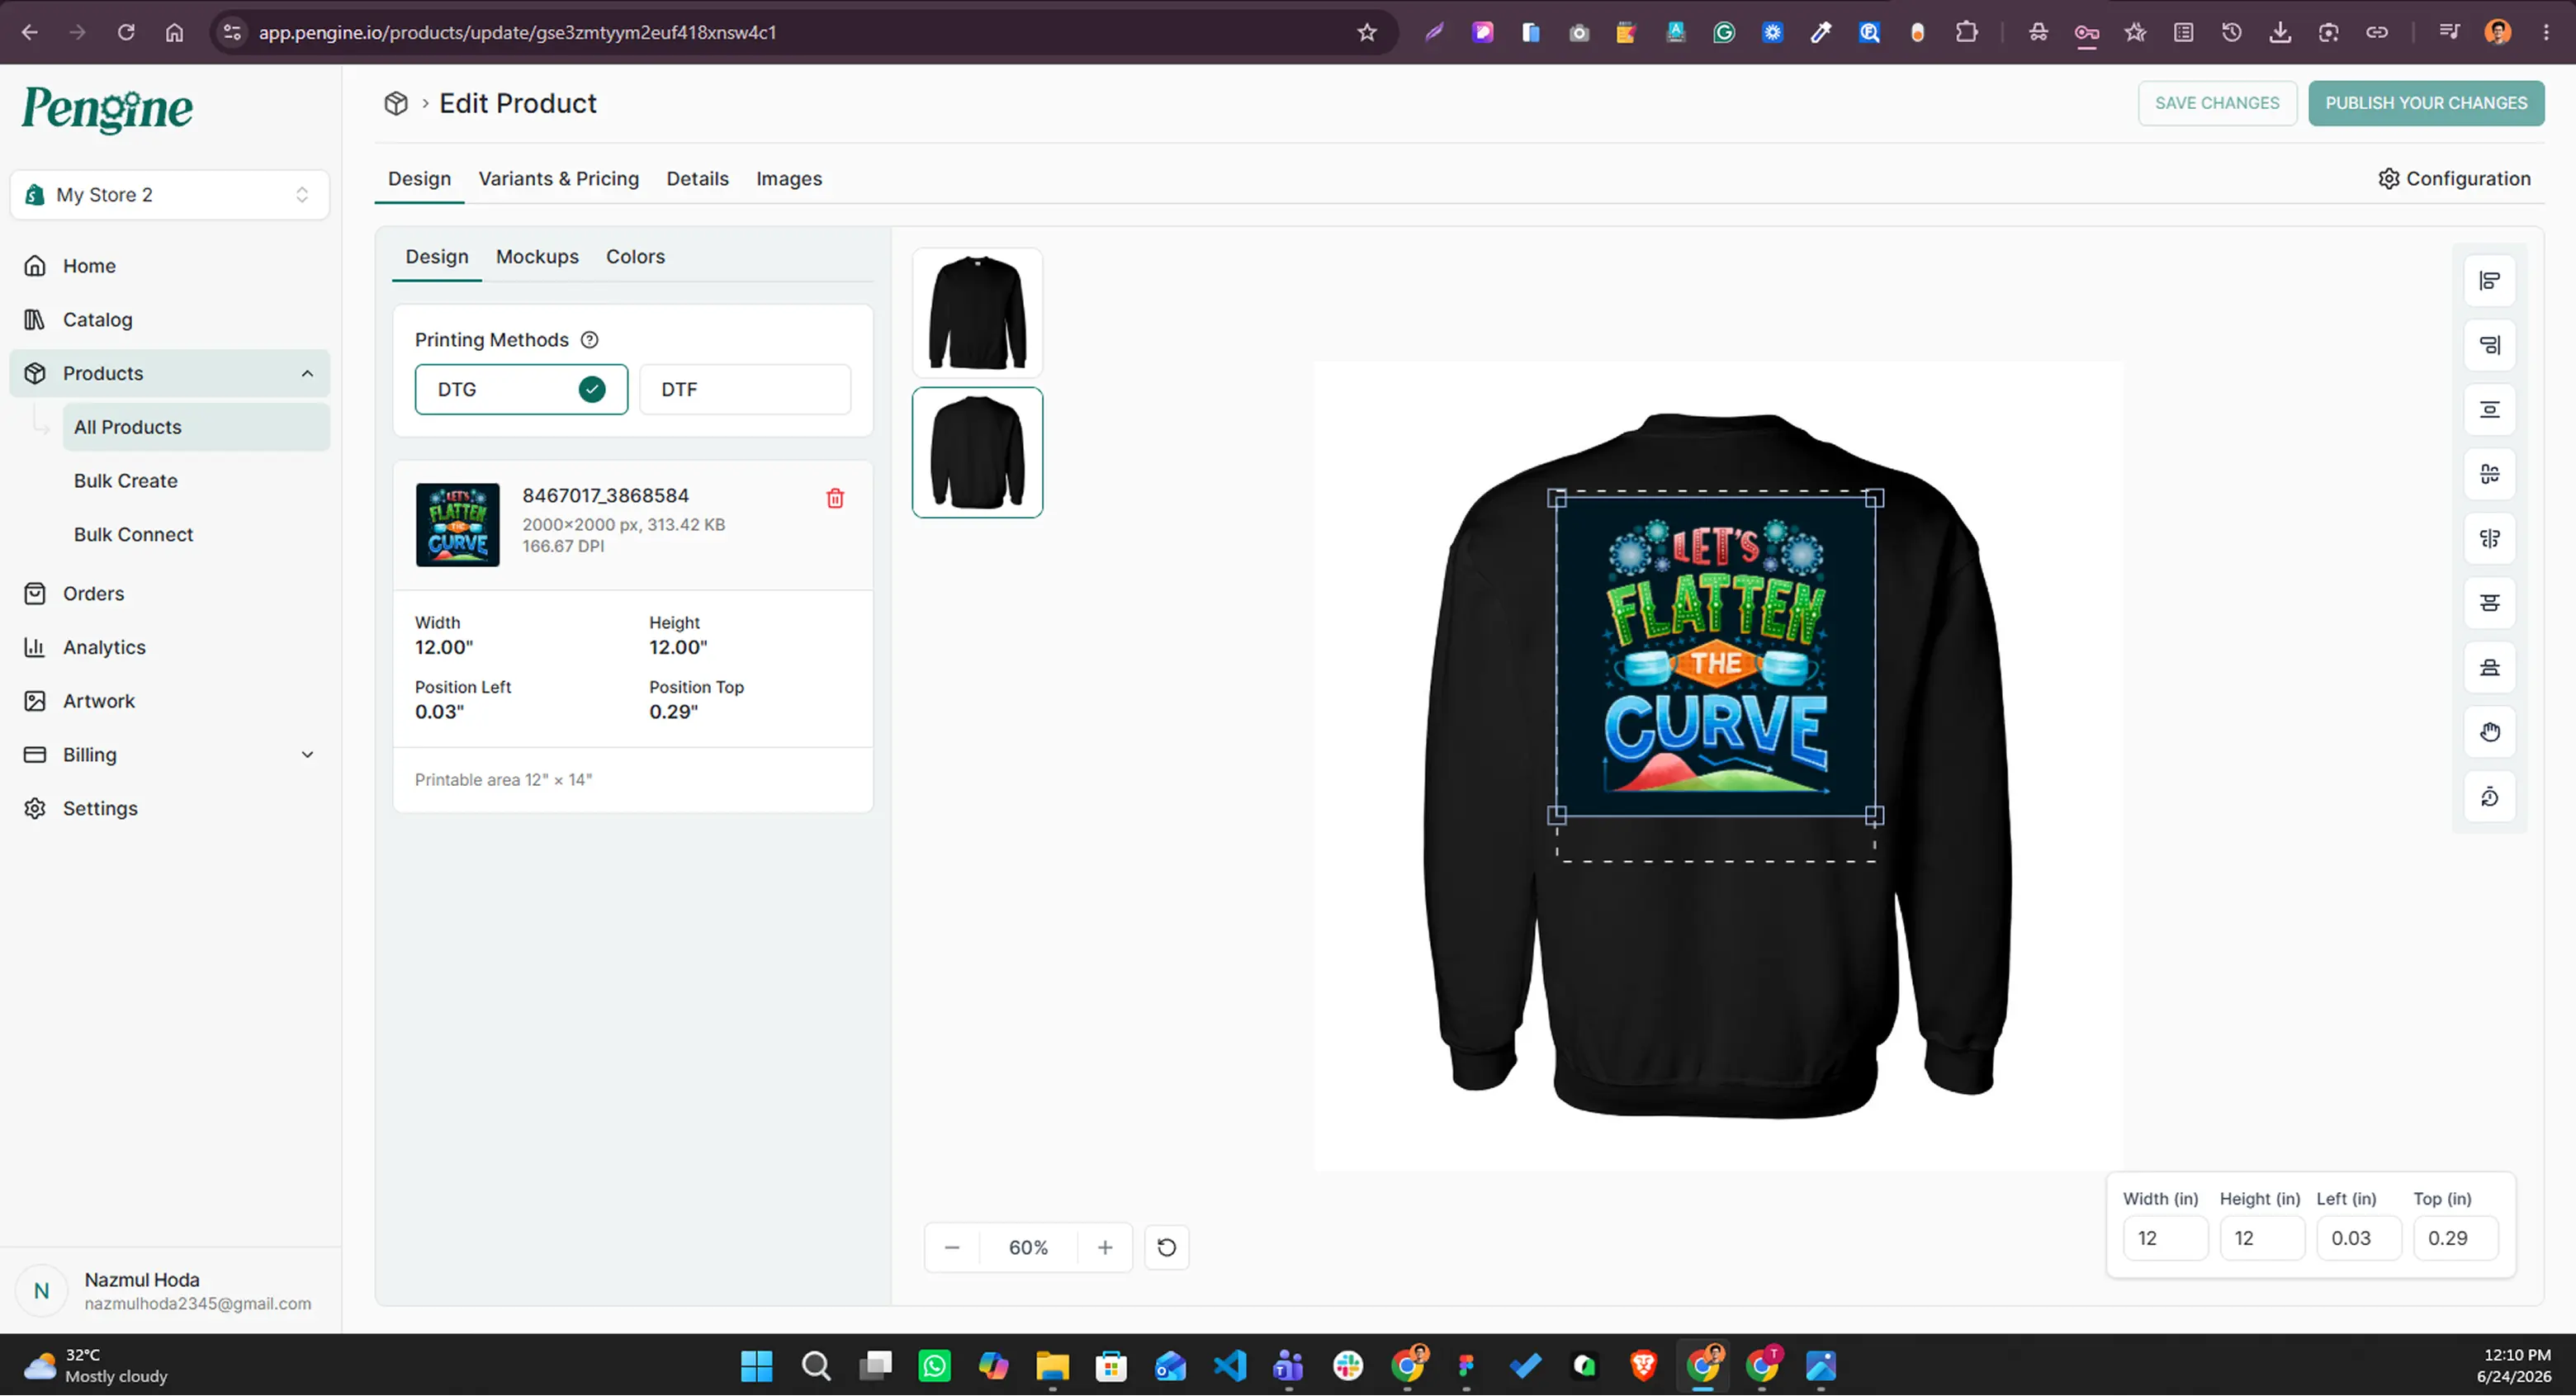Click the third alignment icon with a centered box between lines
This screenshot has width=2576, height=1396.
pyautogui.click(x=2489, y=410)
